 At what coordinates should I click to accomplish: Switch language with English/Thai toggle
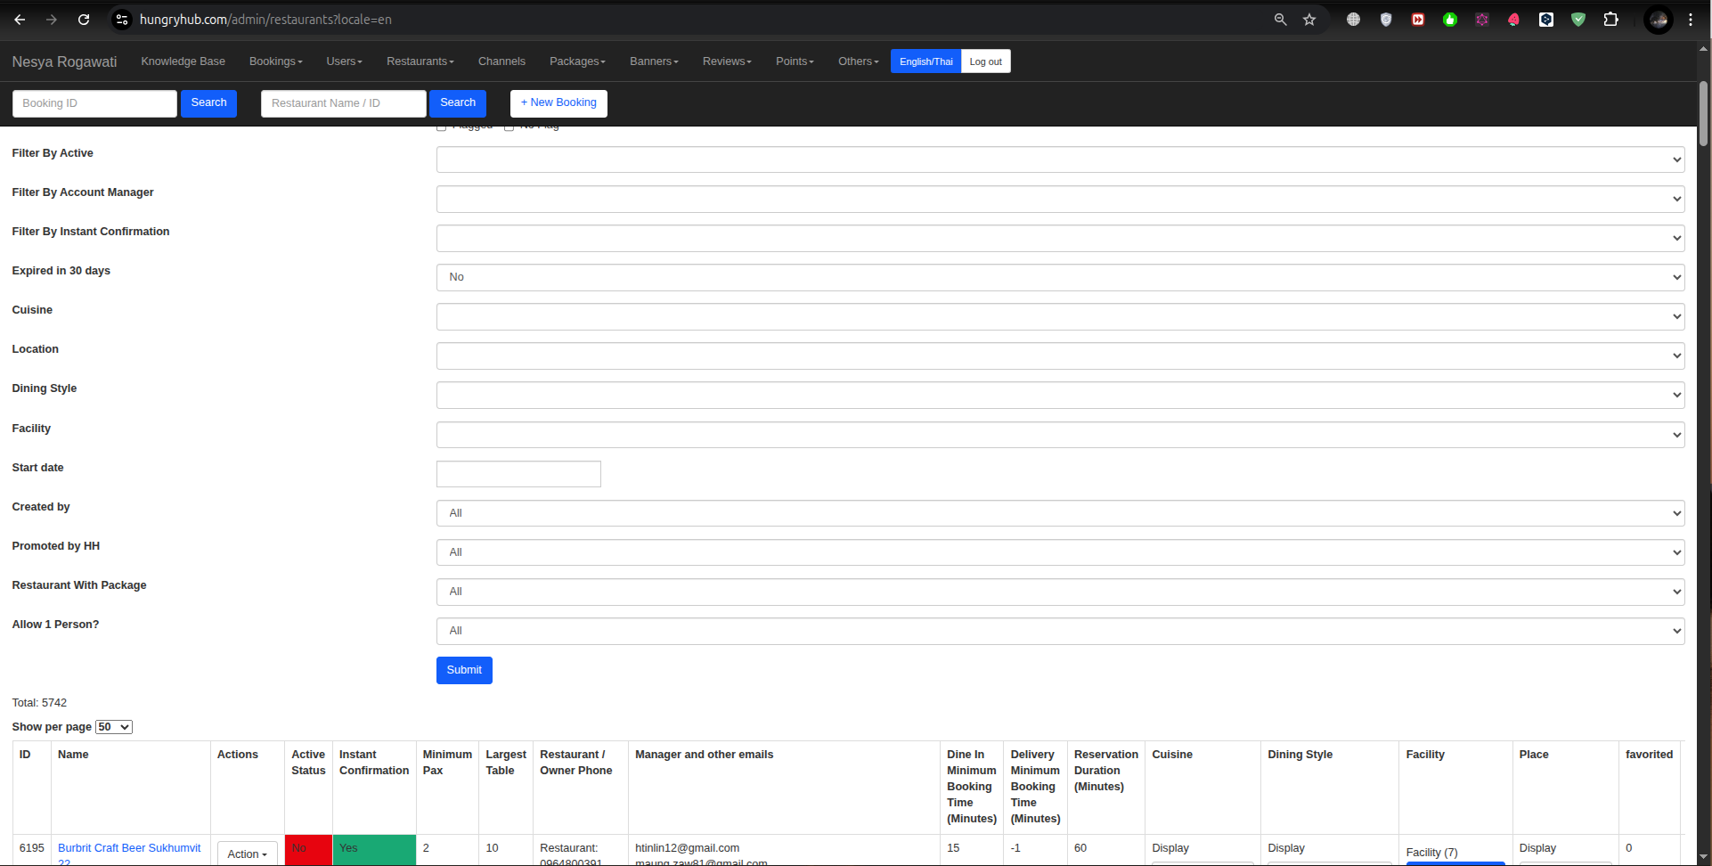925,61
